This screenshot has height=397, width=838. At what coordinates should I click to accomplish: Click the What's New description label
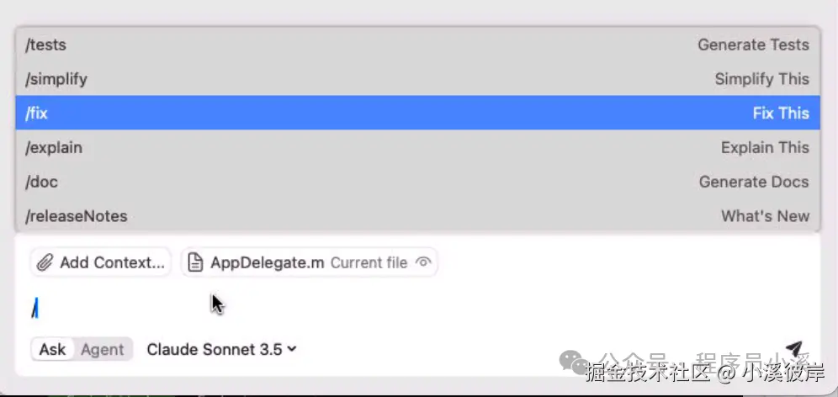tap(766, 216)
